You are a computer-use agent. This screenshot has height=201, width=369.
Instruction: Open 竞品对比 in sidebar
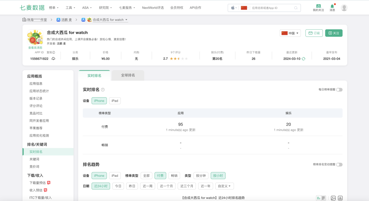[36, 113]
